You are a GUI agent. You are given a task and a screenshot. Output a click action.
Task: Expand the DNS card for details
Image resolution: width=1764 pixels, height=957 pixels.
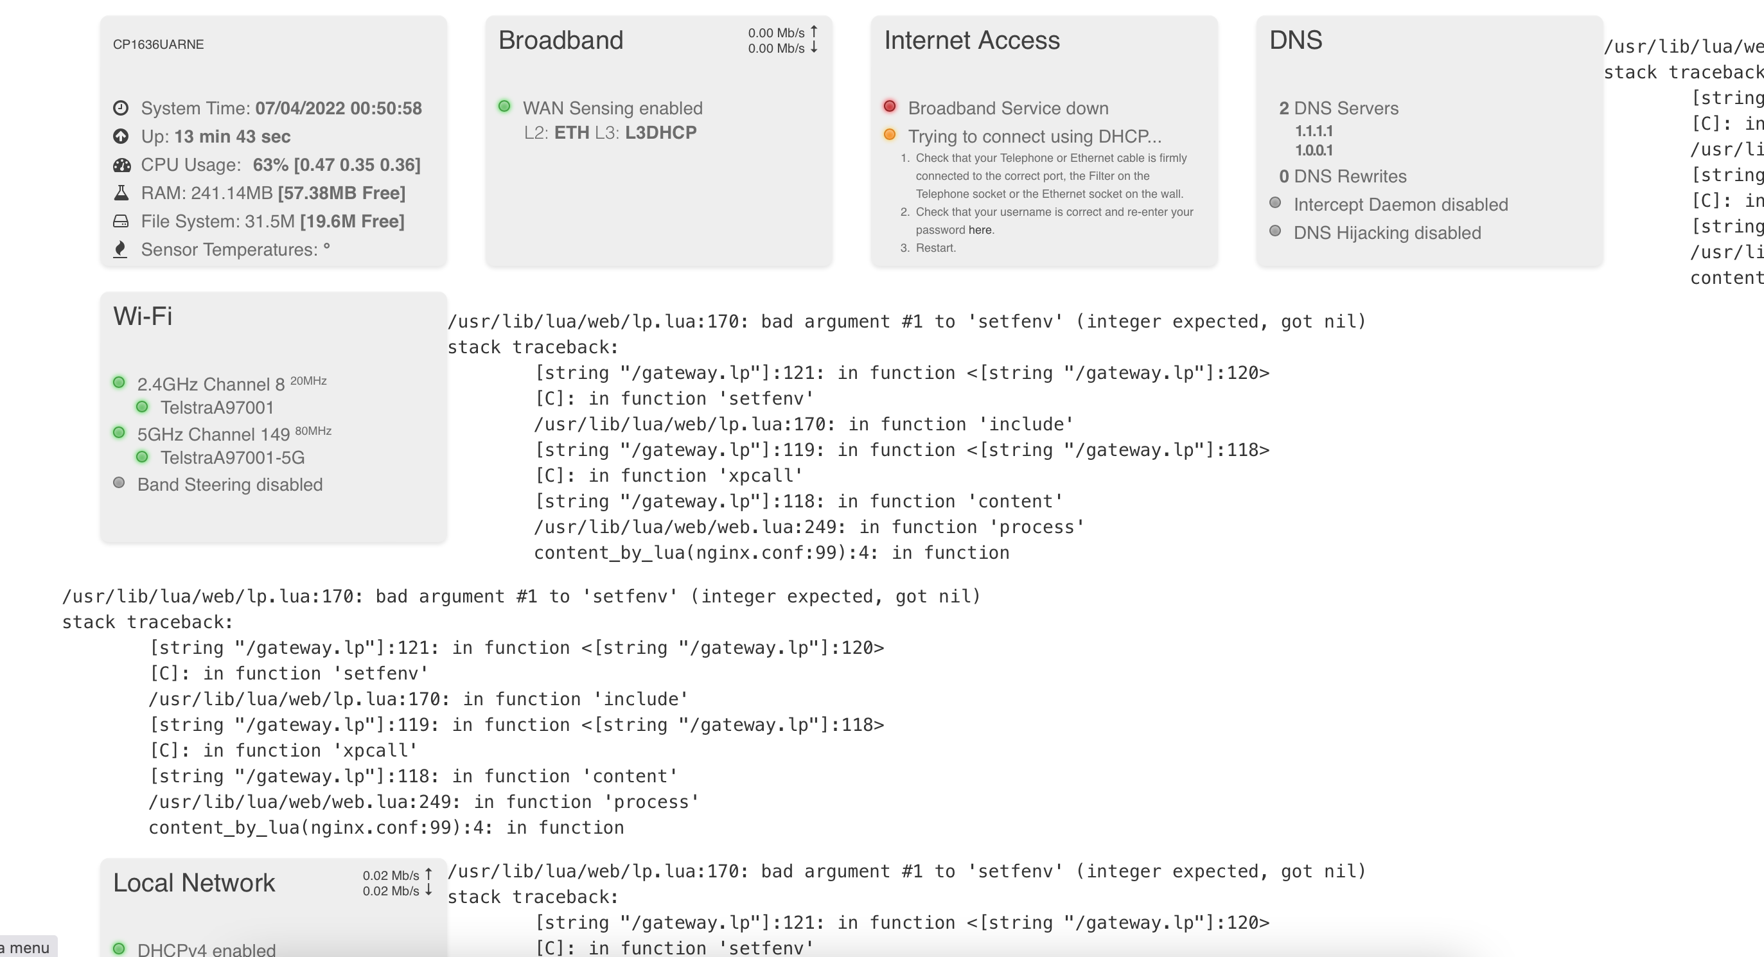(1296, 40)
